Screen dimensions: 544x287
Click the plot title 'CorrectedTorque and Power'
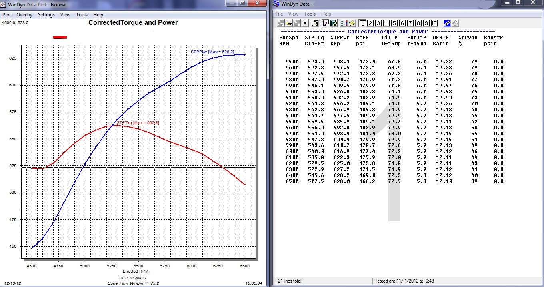point(133,23)
